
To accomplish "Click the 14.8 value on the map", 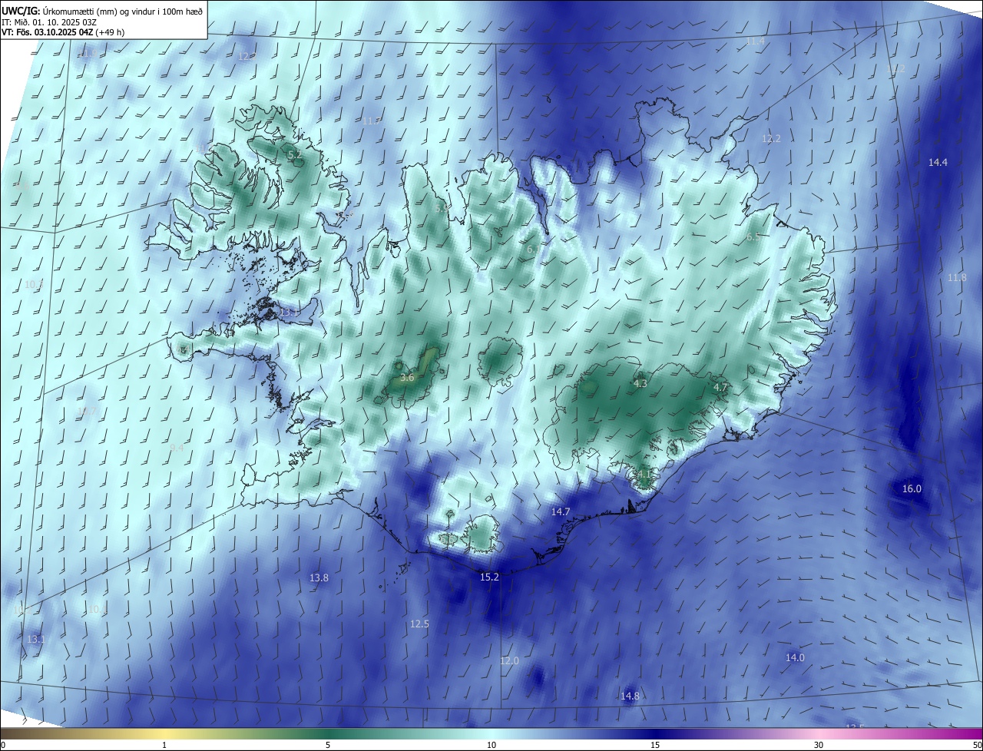I will tap(630, 696).
